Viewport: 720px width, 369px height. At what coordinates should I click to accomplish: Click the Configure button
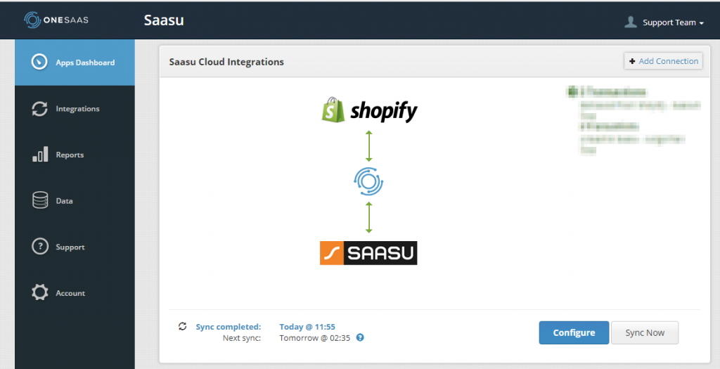574,332
